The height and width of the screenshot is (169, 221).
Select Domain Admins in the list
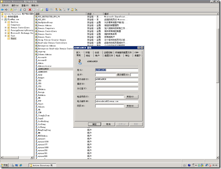[45, 25]
